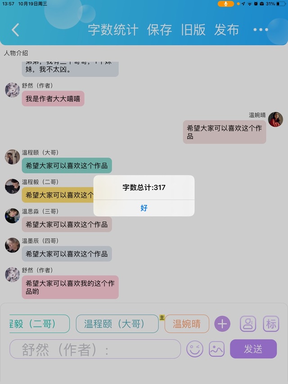Screen dimensions: 288x384
Task: Tap 发布 to publish the work
Action: tap(226, 30)
